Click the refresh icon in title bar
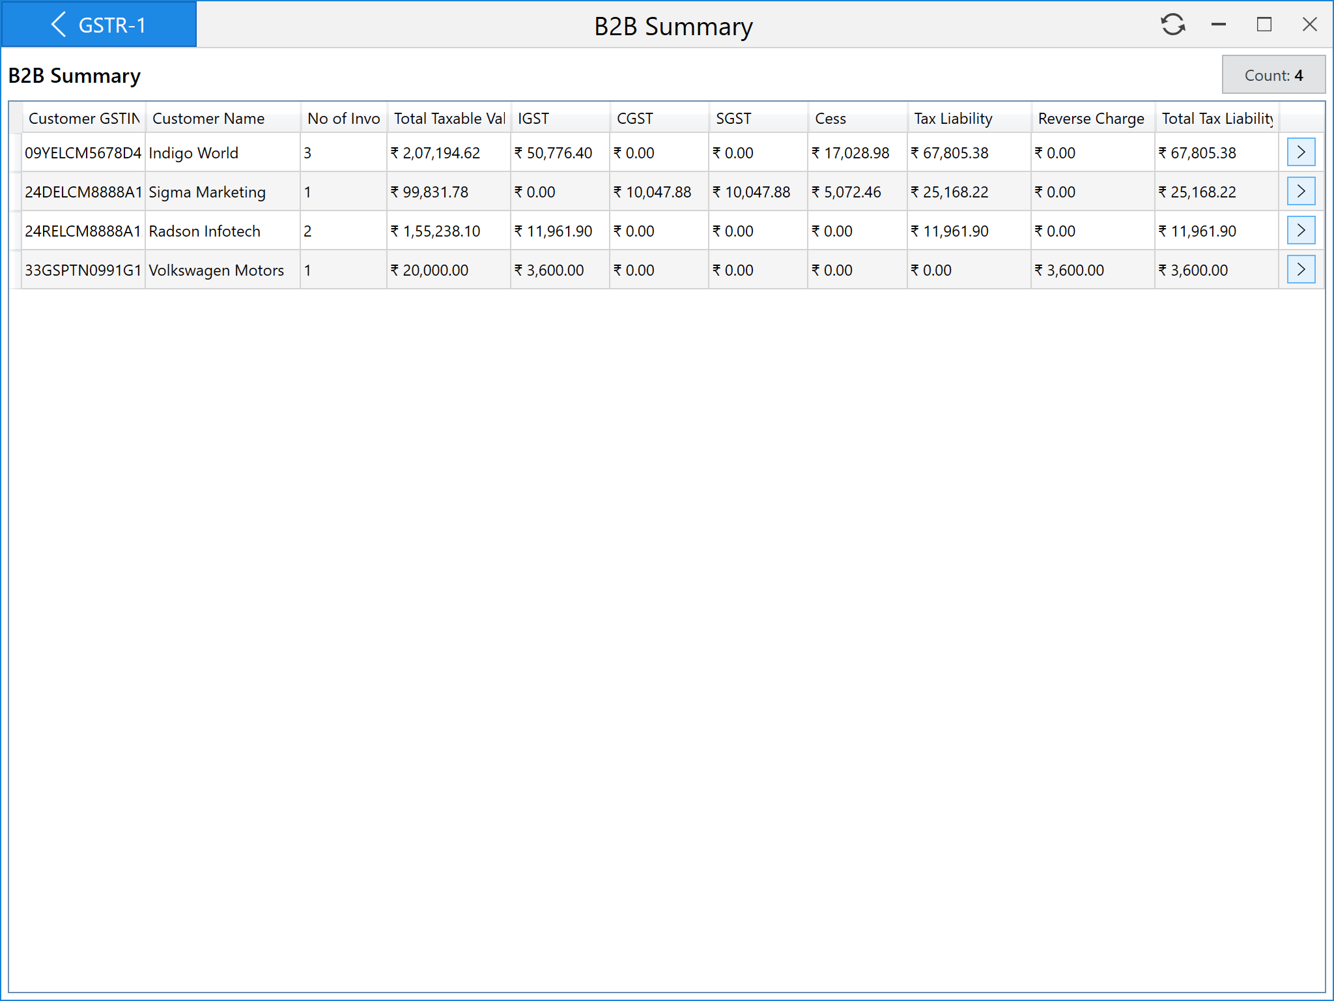The height and width of the screenshot is (1001, 1334). point(1172,25)
